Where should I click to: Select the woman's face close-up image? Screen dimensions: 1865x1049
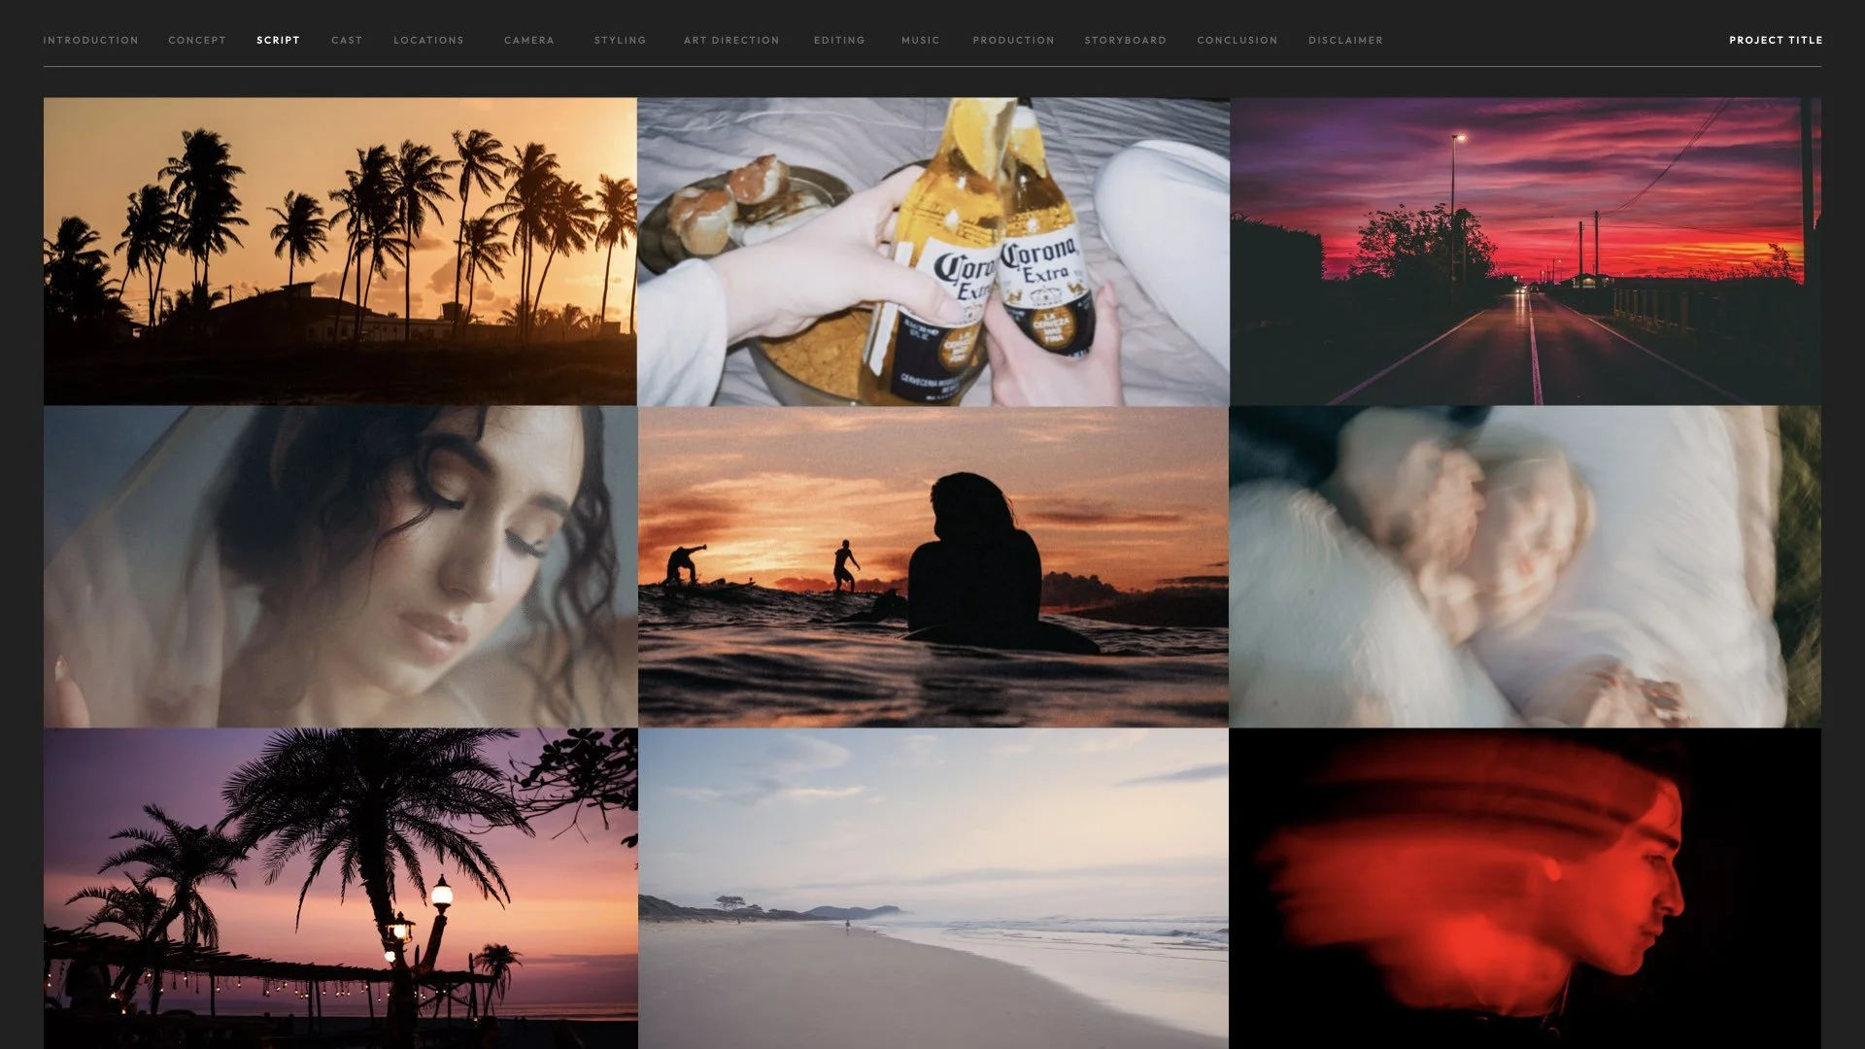pyautogui.click(x=340, y=566)
